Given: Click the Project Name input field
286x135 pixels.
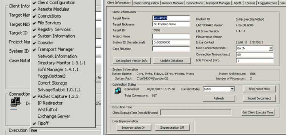Looking at the screenshot, I should pos(171,36).
